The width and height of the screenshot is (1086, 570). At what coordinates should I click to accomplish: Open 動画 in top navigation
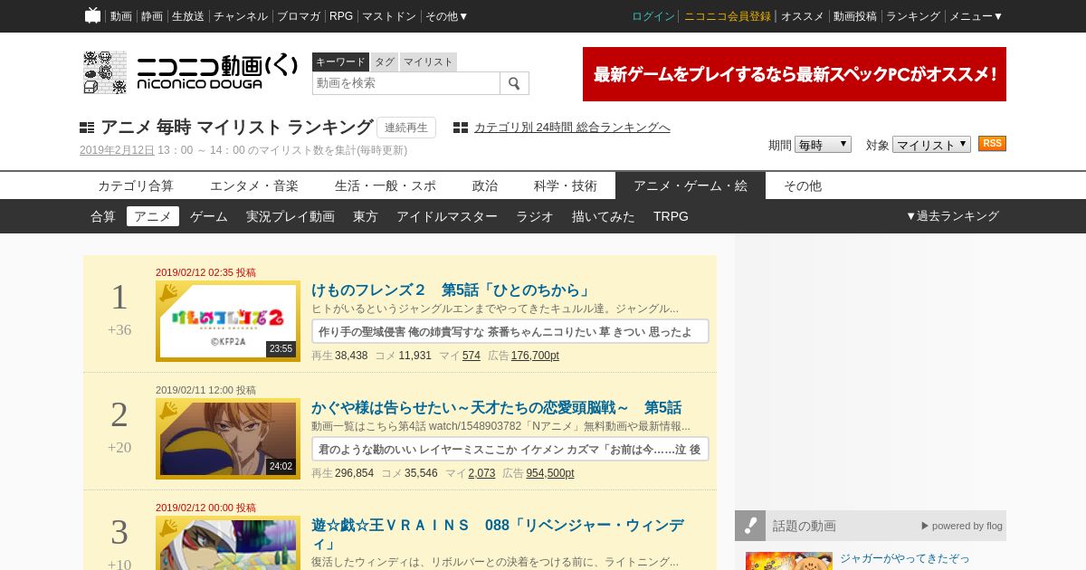point(121,16)
